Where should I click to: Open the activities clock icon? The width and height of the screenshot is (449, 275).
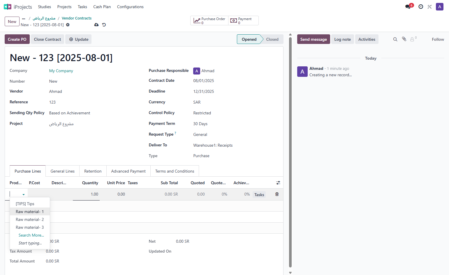(x=421, y=7)
